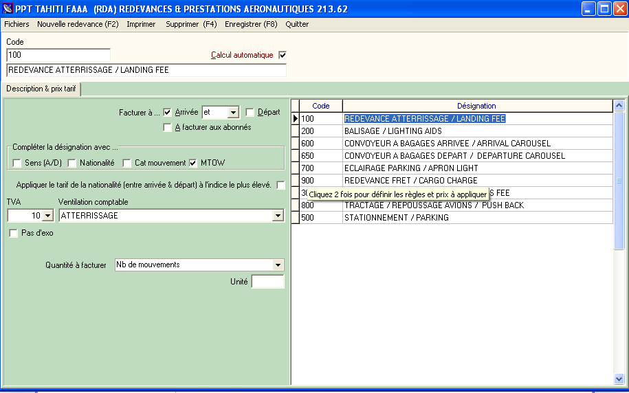629x393 pixels.
Task: Click the application icon in title bar
Action: point(8,8)
